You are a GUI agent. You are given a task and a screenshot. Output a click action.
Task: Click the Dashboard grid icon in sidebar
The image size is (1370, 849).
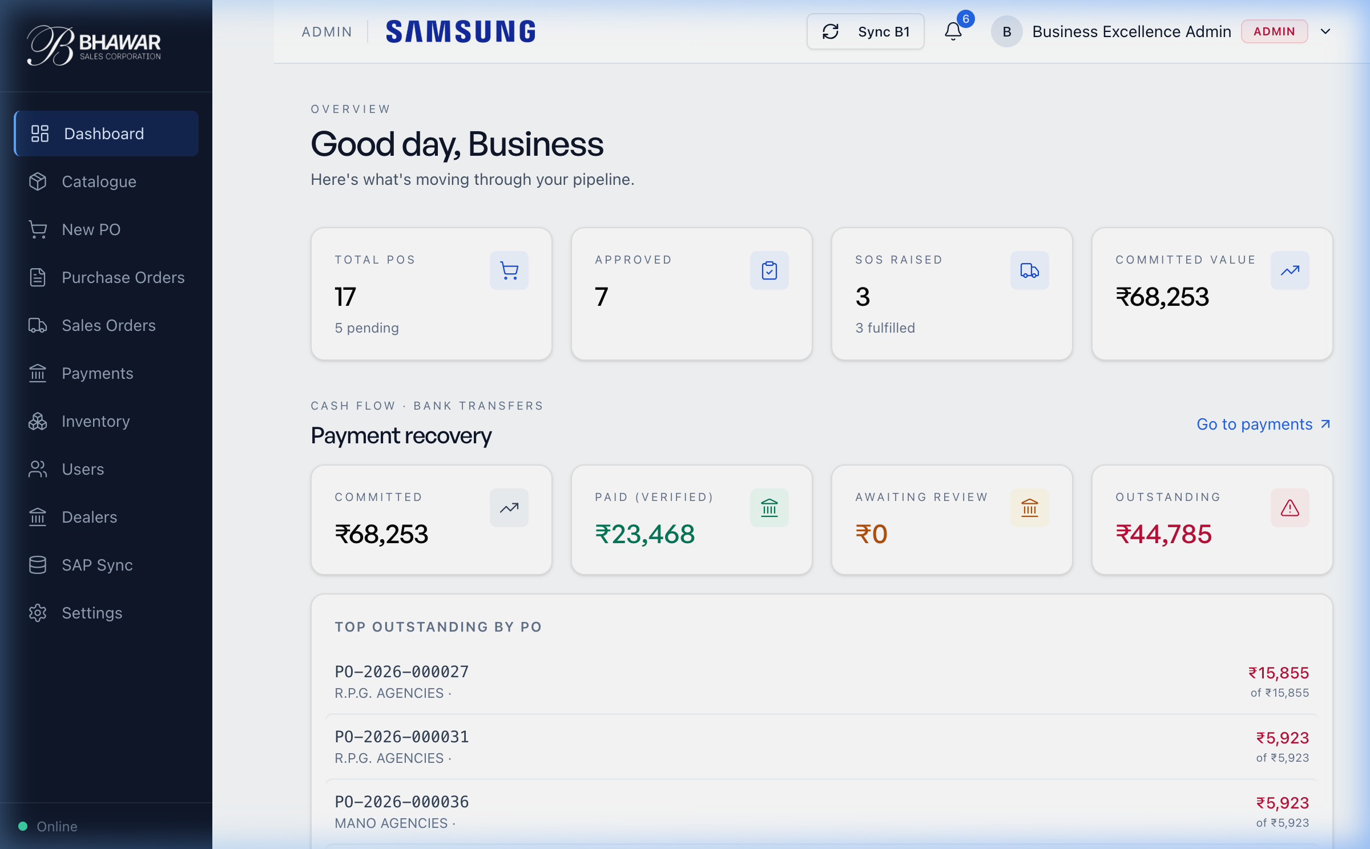click(x=40, y=134)
